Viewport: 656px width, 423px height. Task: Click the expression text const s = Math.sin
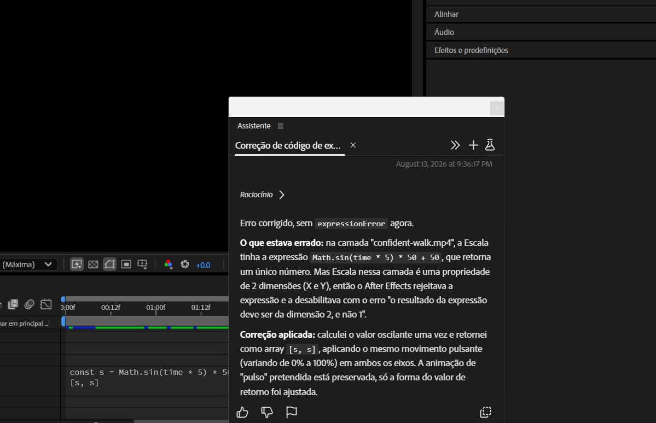point(149,372)
